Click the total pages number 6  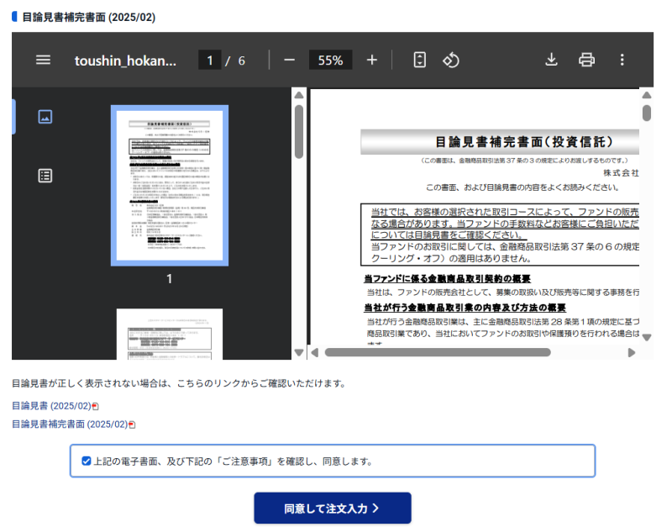tap(241, 61)
